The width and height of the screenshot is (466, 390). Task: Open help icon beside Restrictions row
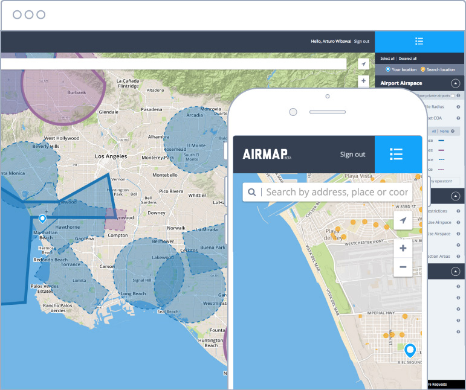(x=458, y=211)
